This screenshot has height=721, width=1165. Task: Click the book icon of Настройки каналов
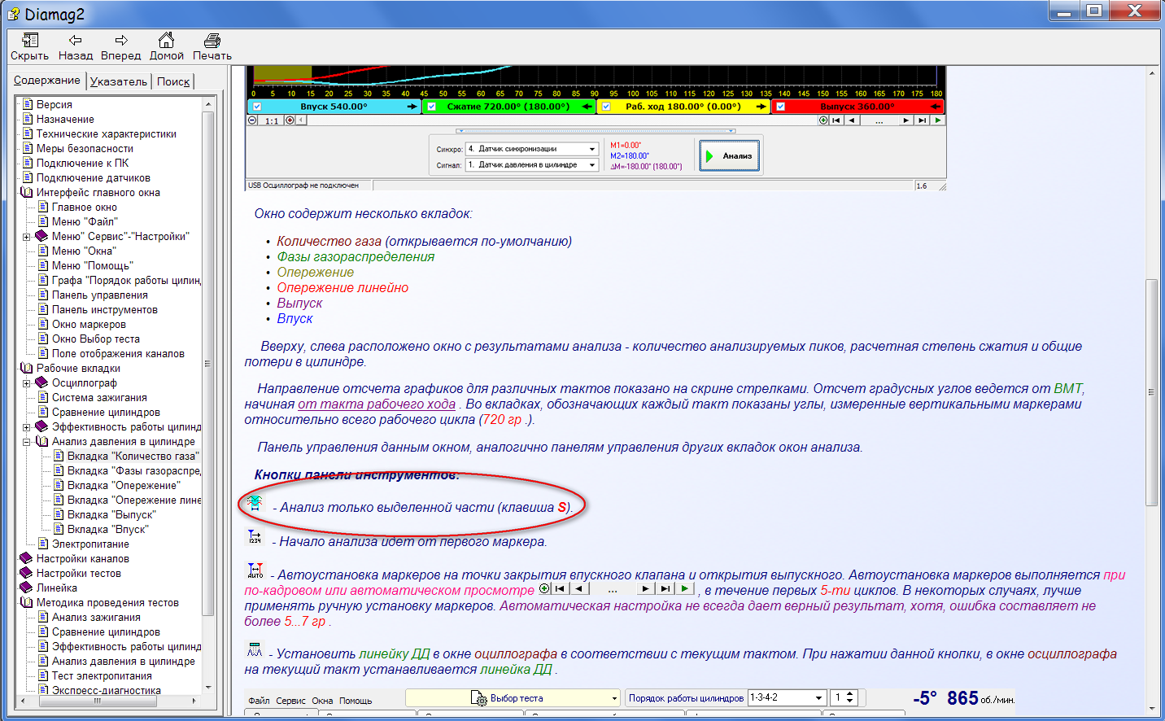tap(26, 558)
